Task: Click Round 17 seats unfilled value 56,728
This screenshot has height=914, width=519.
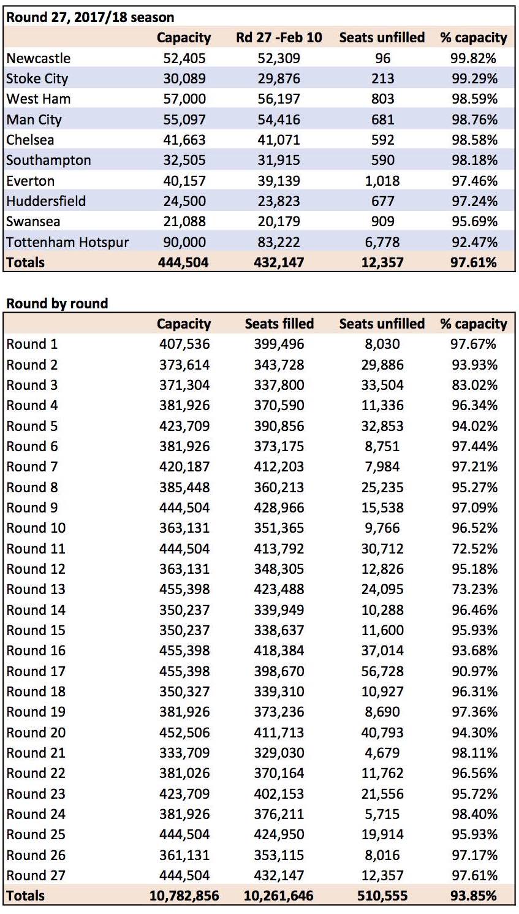Action: (x=382, y=671)
